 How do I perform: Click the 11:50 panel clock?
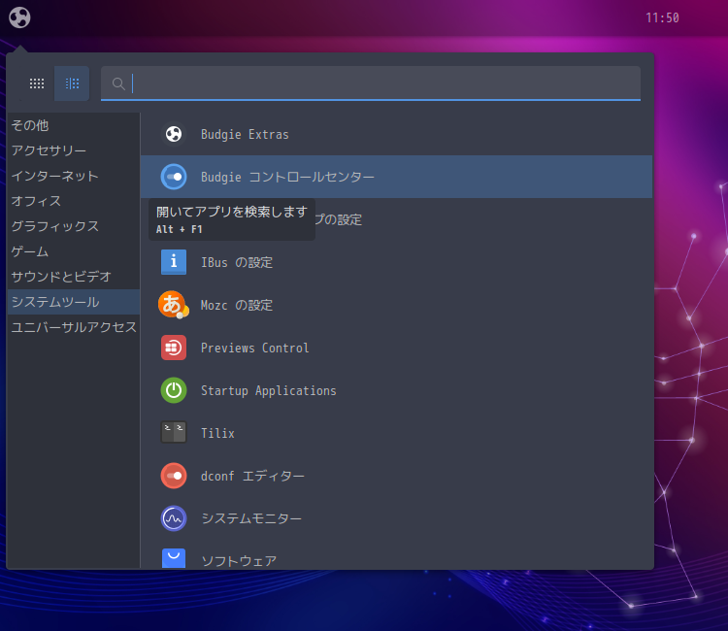(662, 18)
